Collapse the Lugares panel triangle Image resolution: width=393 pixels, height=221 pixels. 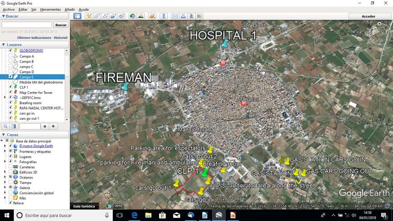(x=3, y=44)
